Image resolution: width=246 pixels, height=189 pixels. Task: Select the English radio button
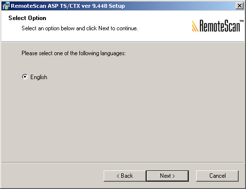(x=25, y=77)
